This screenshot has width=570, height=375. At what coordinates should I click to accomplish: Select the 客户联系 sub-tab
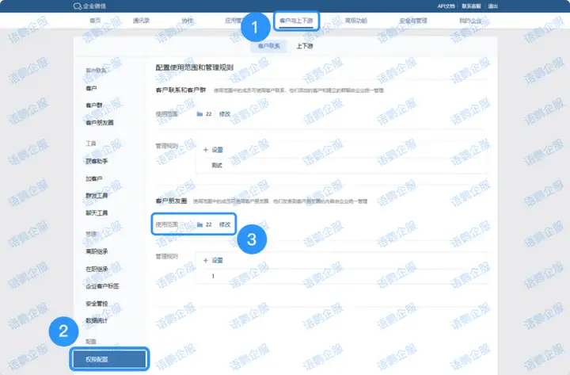(x=268, y=46)
